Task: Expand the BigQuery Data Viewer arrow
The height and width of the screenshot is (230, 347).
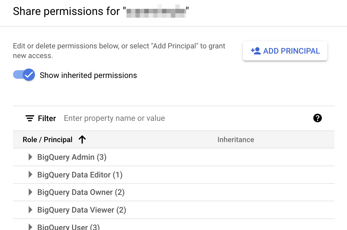Action: pos(30,210)
